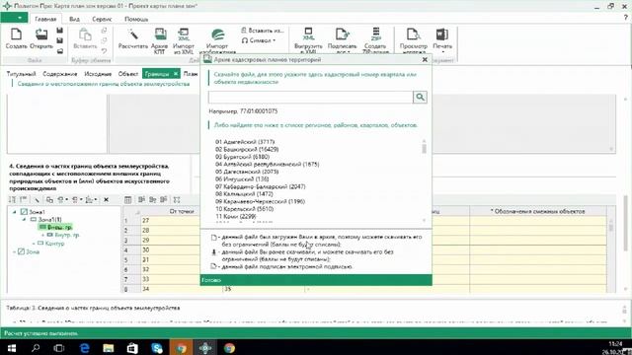Click the first sort icon in tree toolbar

(x=12, y=199)
